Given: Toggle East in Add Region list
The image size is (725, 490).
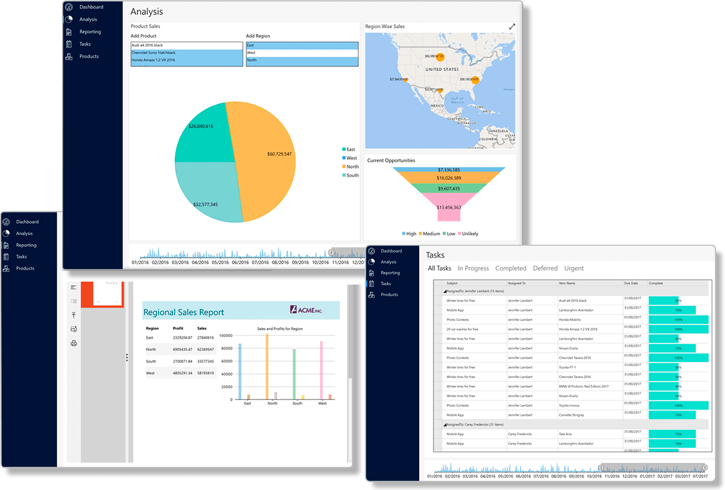Looking at the screenshot, I should (302, 45).
